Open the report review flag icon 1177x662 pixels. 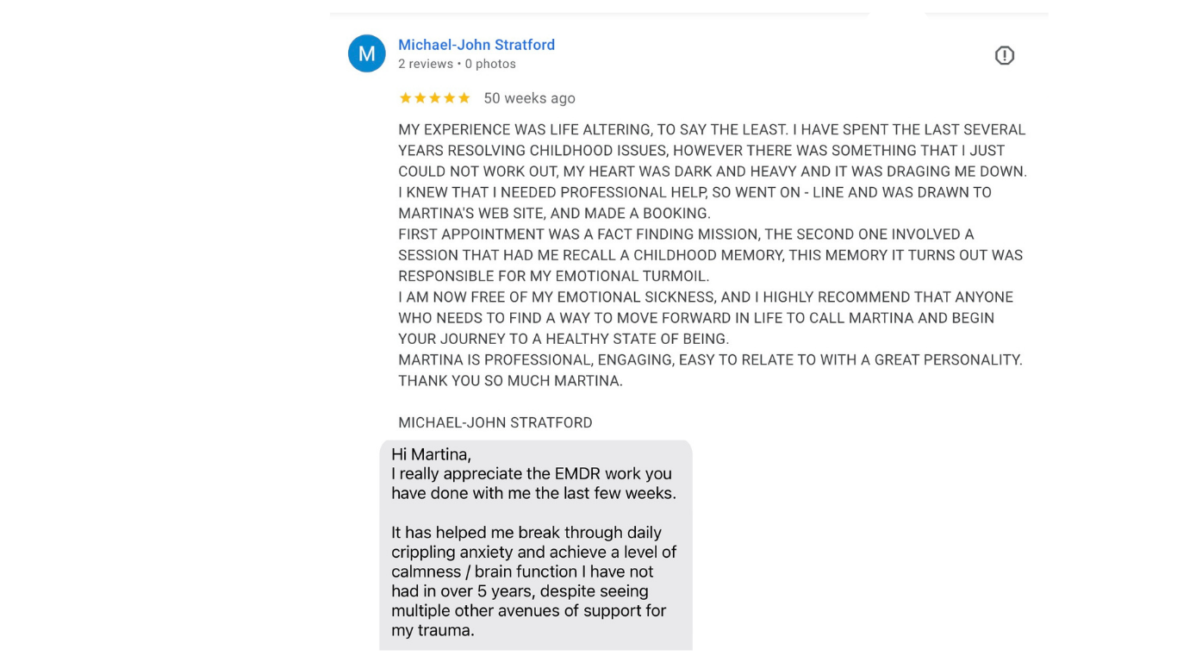1005,55
